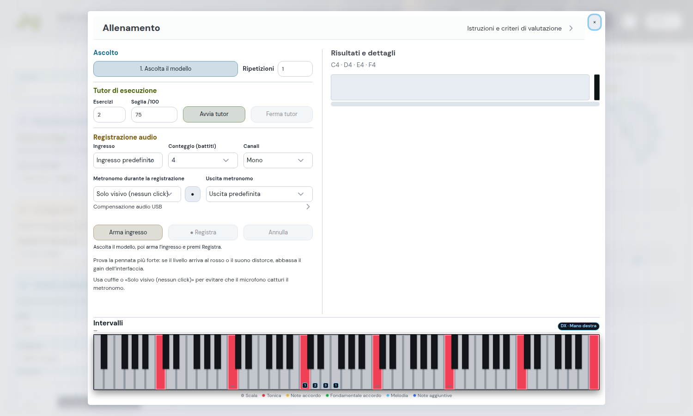Image resolution: width=693 pixels, height=416 pixels.
Task: Expand the Compensazione audio USB section
Action: 203,207
